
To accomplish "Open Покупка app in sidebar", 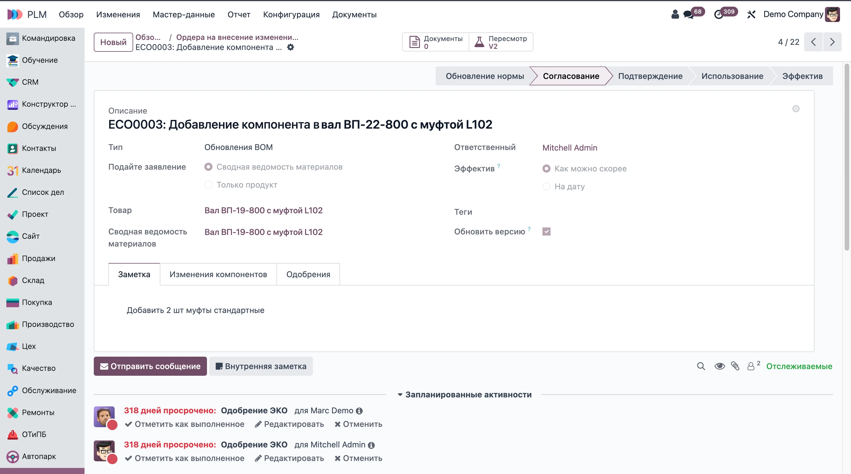I will click(x=42, y=303).
